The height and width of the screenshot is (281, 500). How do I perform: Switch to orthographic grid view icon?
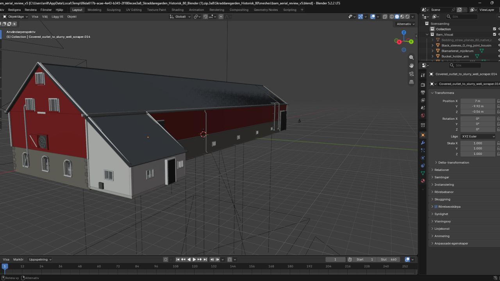click(x=411, y=82)
